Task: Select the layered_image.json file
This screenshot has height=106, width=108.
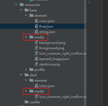Action: click(54, 59)
